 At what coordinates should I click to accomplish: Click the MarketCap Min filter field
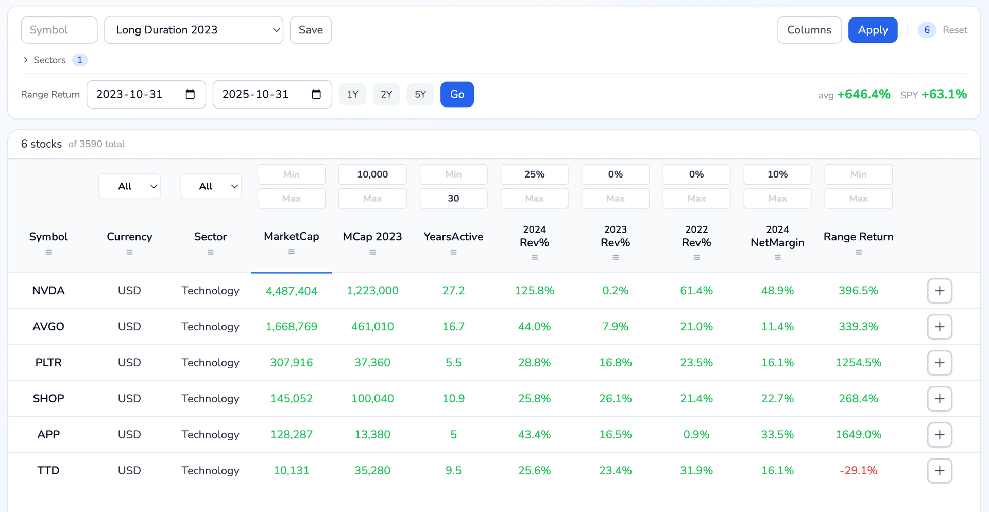pyautogui.click(x=292, y=174)
